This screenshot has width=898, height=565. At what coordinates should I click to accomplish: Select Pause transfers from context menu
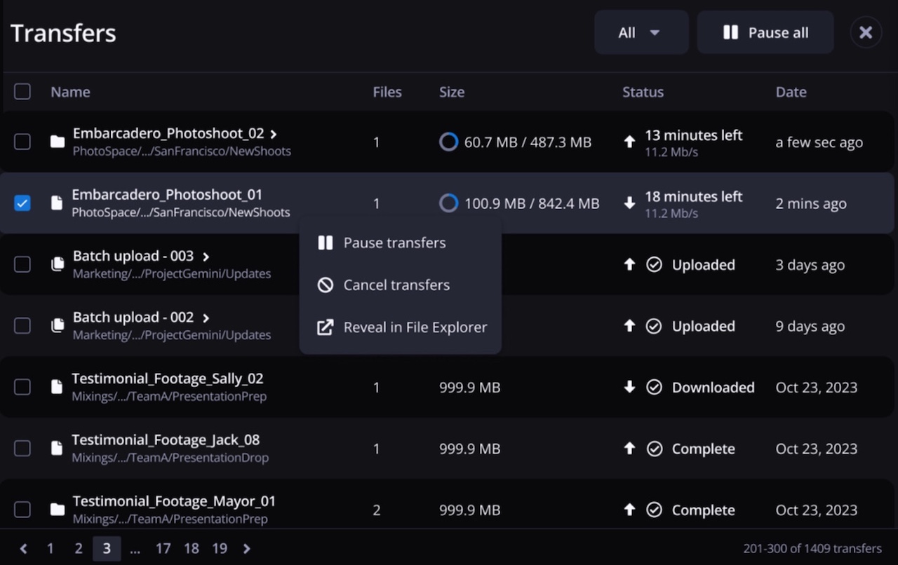pos(401,243)
